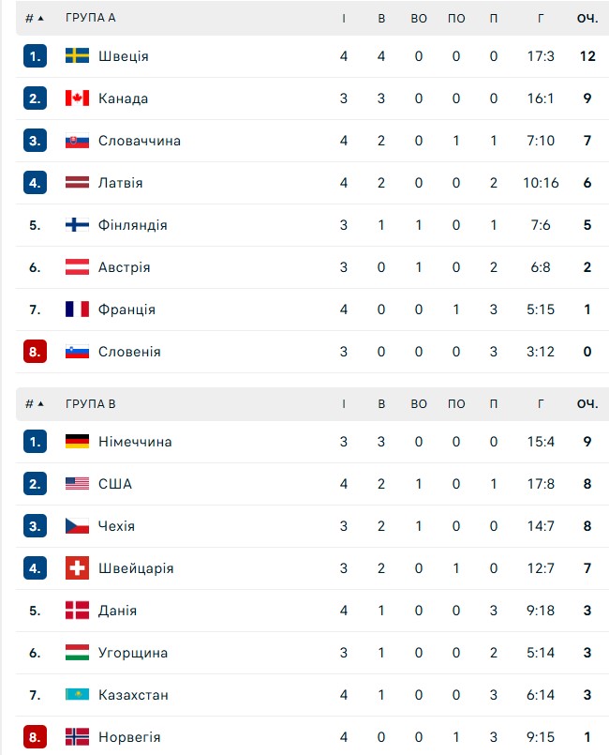Image resolution: width=609 pixels, height=755 pixels.
Task: Click the Austria flag icon
Action: [x=77, y=267]
